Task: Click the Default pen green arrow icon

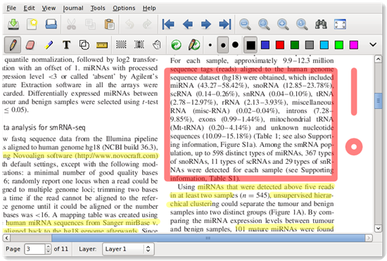Action: (176, 45)
